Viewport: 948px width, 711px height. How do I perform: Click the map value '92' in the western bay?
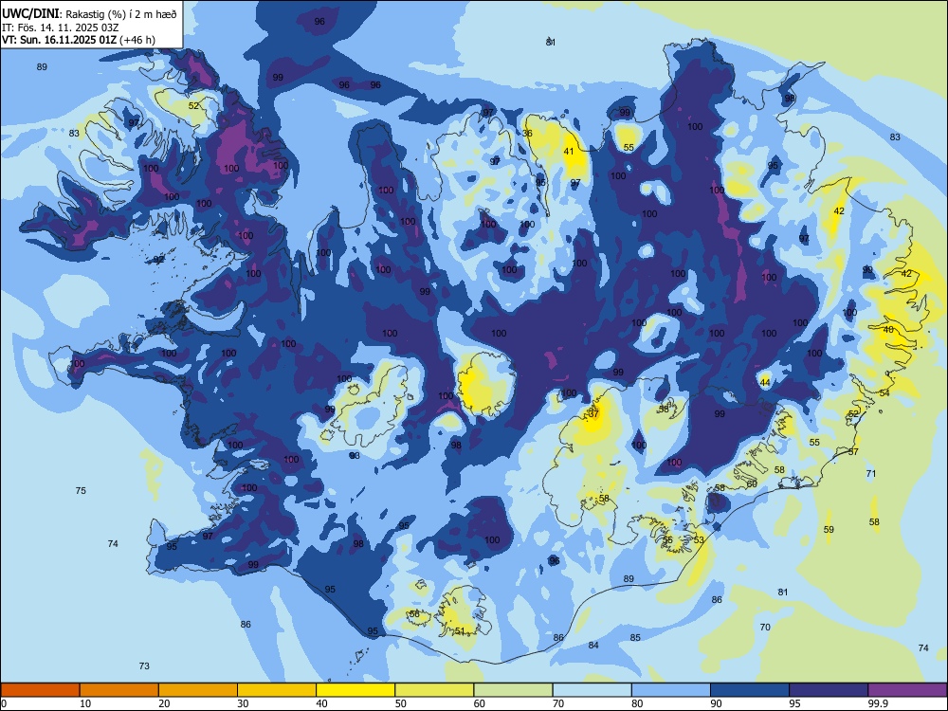point(158,260)
